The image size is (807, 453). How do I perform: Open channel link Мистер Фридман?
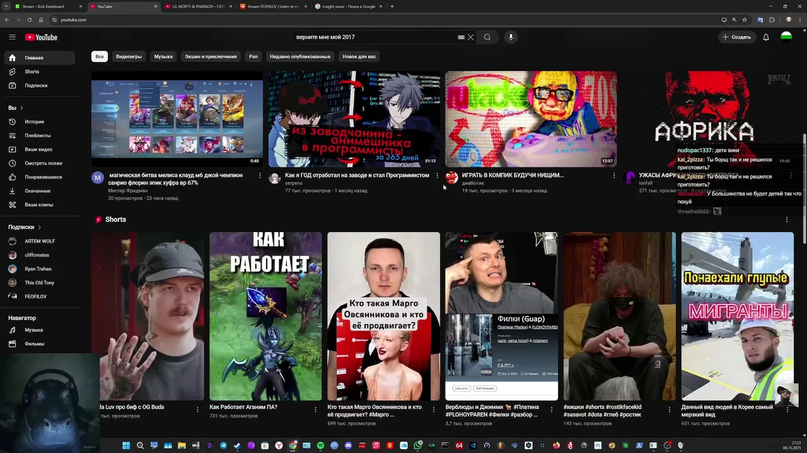128,191
